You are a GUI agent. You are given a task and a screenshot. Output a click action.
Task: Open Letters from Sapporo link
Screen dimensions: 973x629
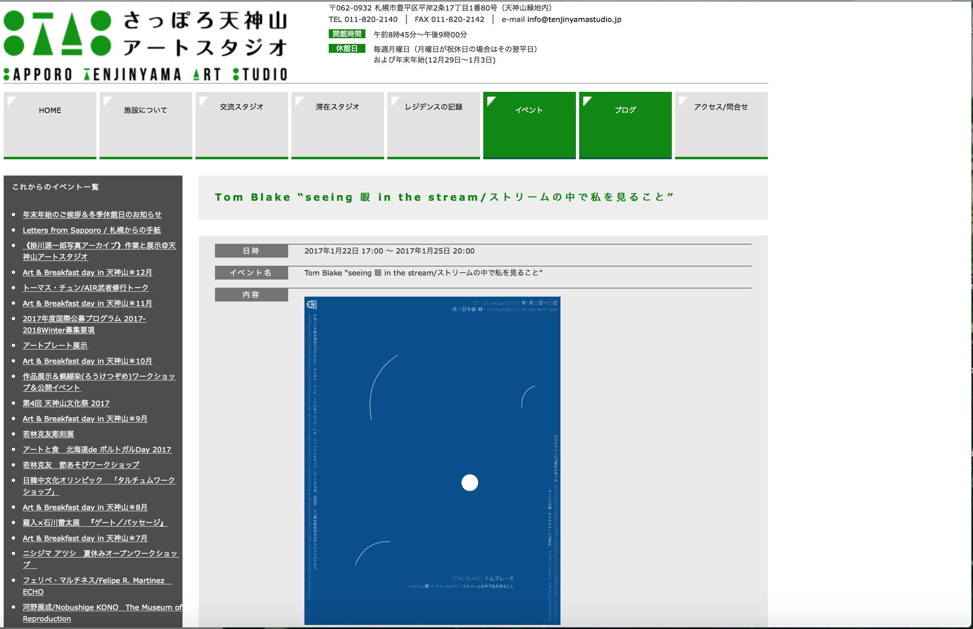click(x=91, y=230)
